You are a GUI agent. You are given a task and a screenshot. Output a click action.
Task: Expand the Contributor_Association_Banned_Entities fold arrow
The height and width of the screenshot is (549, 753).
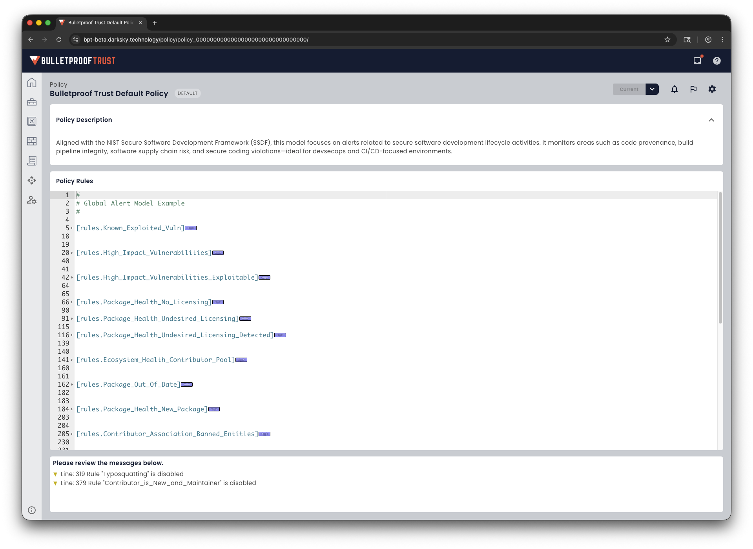tap(72, 434)
